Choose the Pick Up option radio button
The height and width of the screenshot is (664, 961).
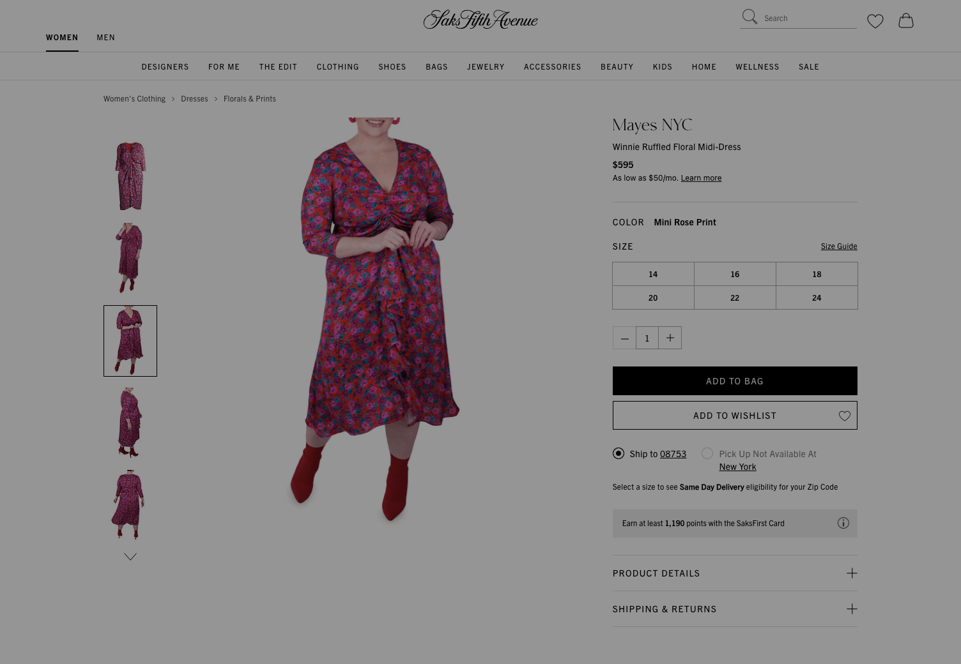tap(707, 453)
